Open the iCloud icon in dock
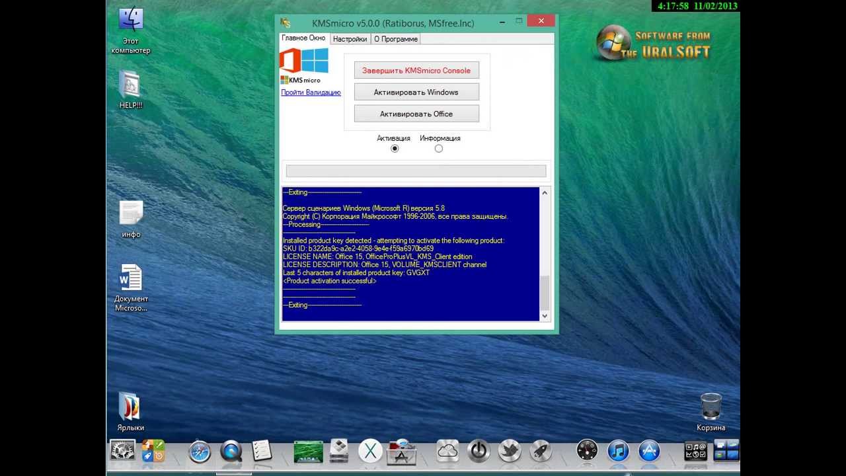 pos(447,452)
